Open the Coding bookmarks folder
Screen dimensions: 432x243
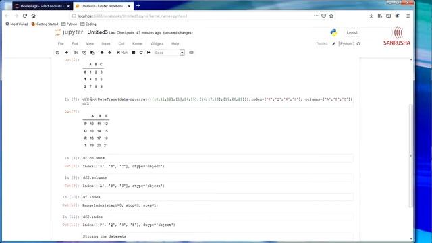click(88, 24)
